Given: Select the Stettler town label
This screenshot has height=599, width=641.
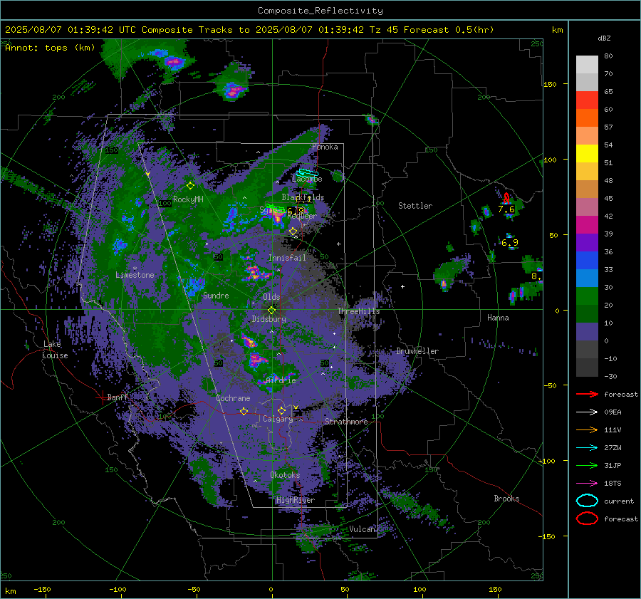Looking at the screenshot, I should click(415, 206).
